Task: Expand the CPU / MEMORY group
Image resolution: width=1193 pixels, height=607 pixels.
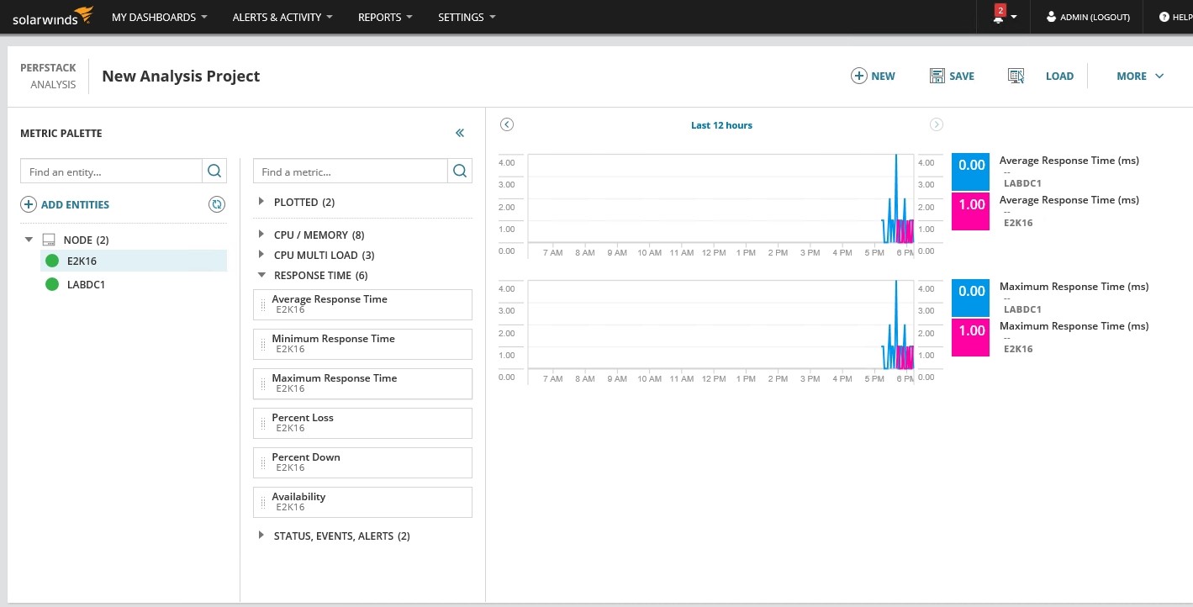Action: tap(261, 235)
